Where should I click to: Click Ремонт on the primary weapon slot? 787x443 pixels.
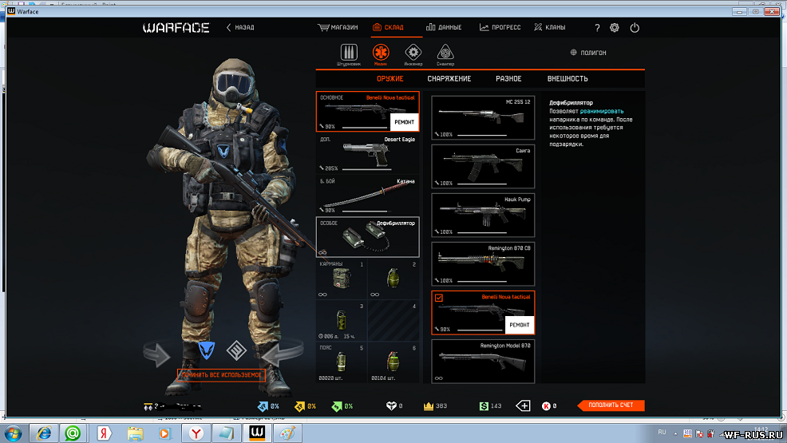point(404,122)
